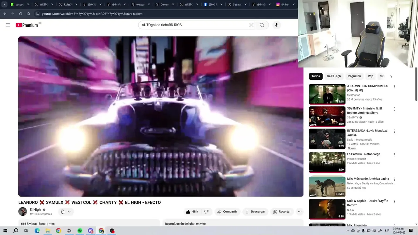Select the Reguetón filter chip
Image resolution: width=418 pixels, height=235 pixels.
[354, 76]
